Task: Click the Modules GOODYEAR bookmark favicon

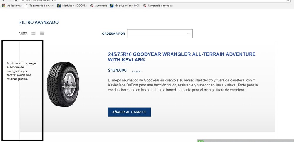Action: click(59, 6)
